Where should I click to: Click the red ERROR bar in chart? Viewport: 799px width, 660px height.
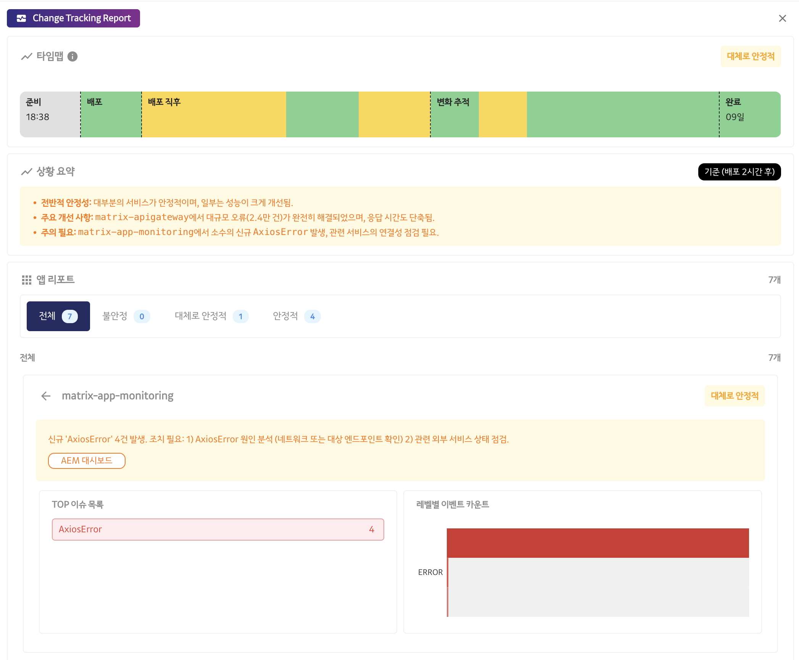(x=597, y=543)
